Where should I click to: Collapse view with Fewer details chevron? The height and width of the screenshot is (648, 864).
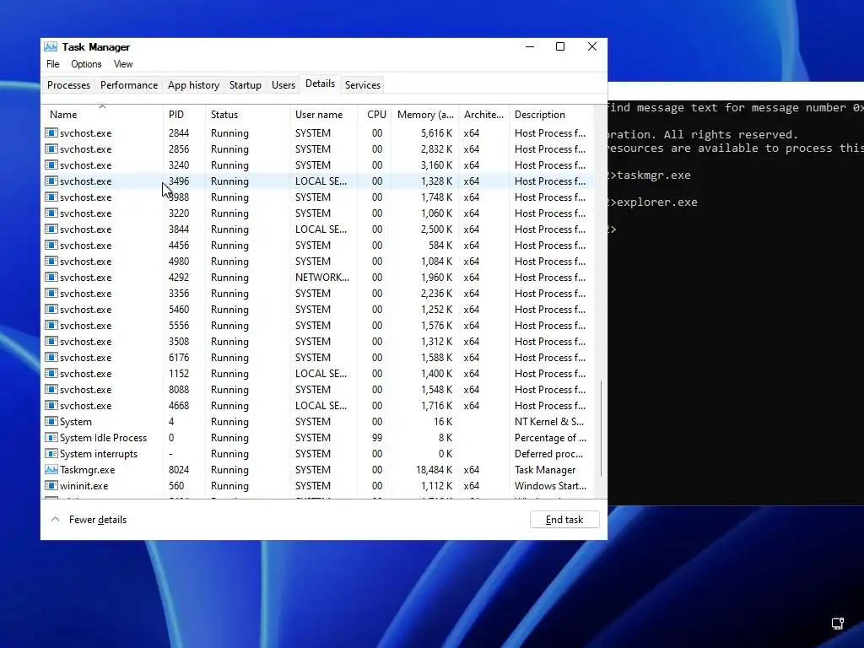coord(55,519)
